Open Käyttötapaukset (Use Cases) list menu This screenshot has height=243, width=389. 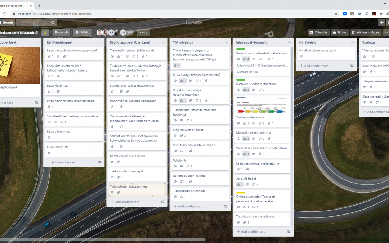pyautogui.click(x=163, y=42)
